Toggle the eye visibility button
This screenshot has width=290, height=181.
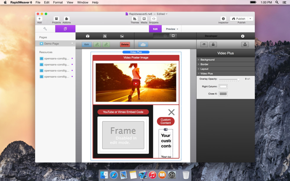(x=204, y=45)
